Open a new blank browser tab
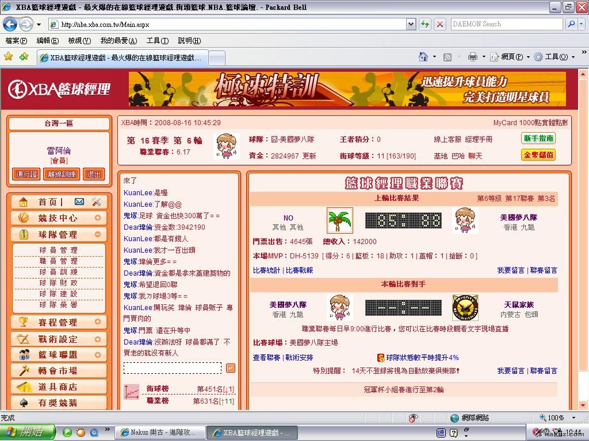 (x=217, y=58)
